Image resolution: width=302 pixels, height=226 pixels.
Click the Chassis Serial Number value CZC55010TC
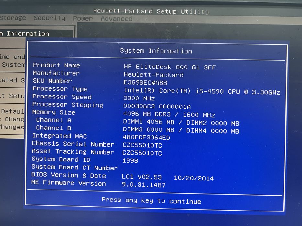coord(142,145)
